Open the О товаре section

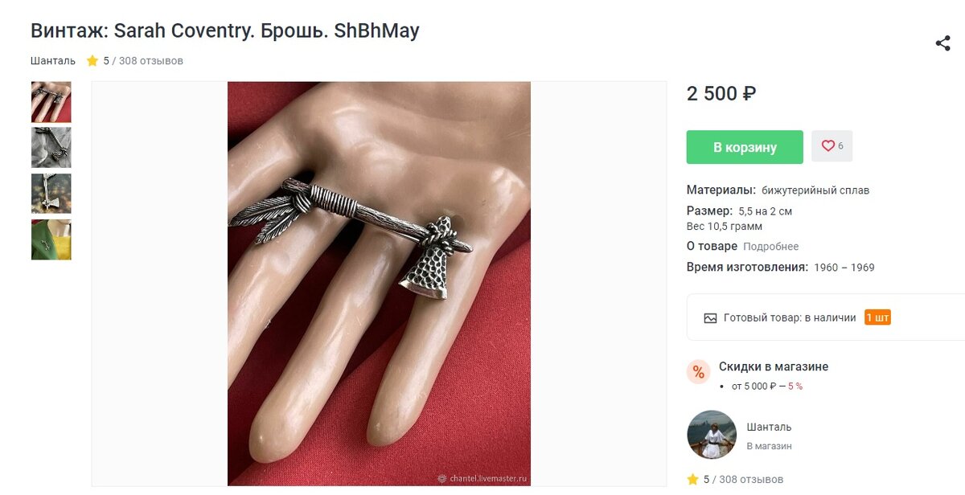712,246
